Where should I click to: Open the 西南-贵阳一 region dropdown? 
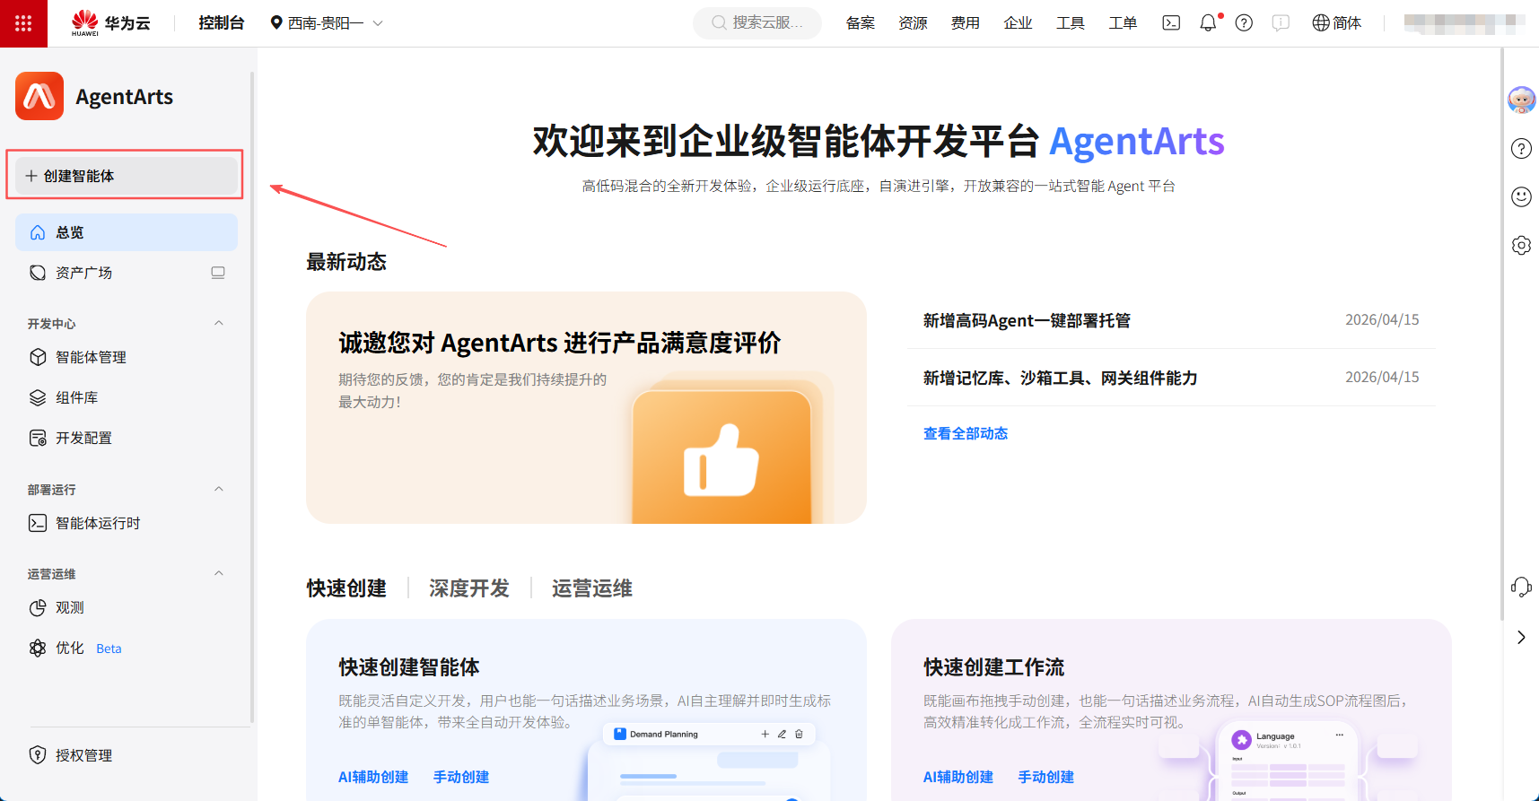coord(327,23)
